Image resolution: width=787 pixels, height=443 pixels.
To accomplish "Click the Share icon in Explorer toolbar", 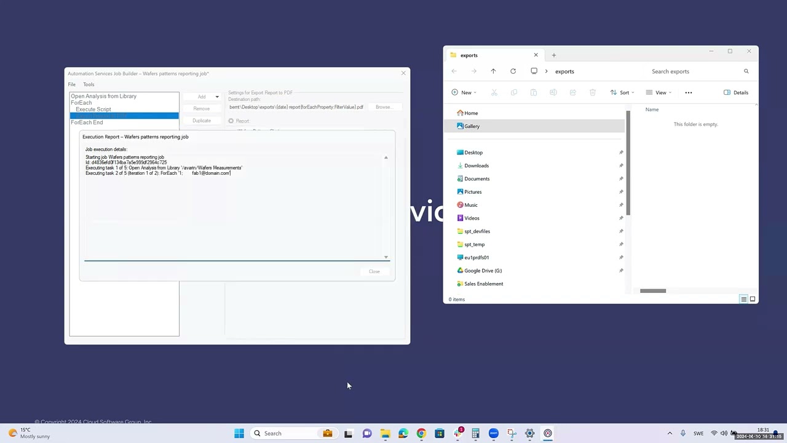I will click(573, 92).
